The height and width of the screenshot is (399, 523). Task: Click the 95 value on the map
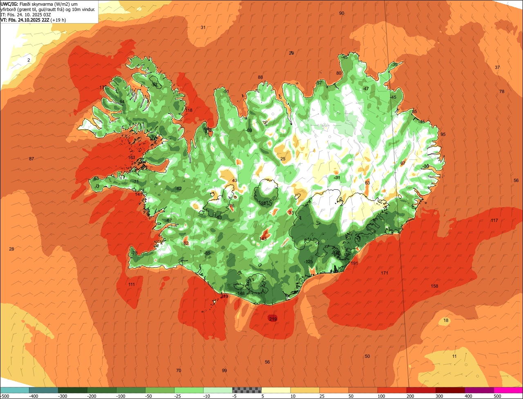[443, 135]
